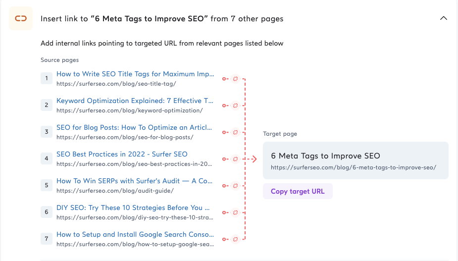
Task: Open Keyword Optimization Explained source page link
Action: coord(135,101)
